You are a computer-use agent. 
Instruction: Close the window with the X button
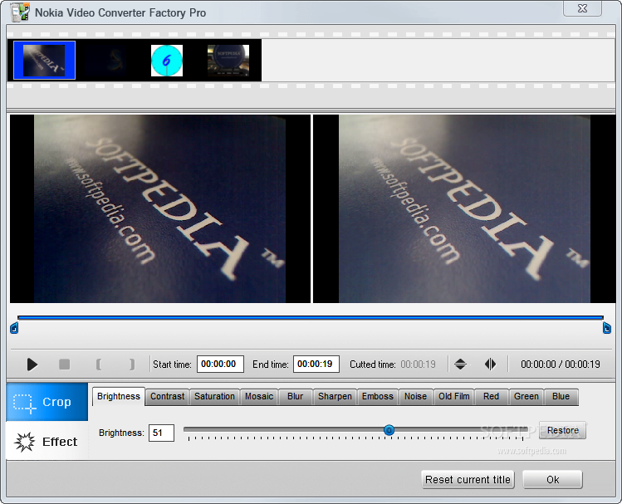click(x=582, y=8)
